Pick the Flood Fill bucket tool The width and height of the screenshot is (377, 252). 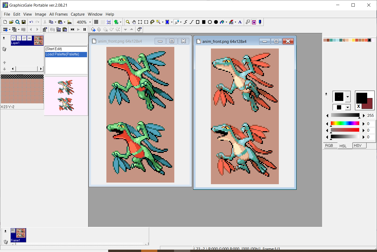point(222,22)
